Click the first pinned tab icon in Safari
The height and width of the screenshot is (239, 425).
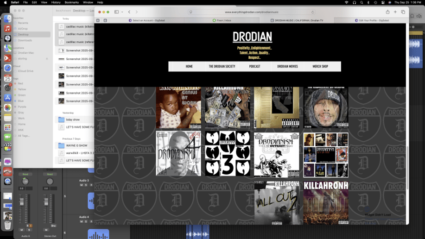coord(98,20)
